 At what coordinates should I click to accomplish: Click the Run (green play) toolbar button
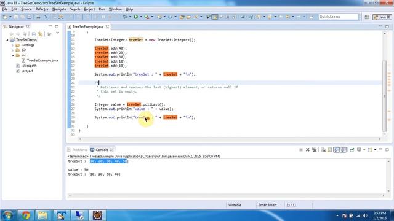pos(135,17)
